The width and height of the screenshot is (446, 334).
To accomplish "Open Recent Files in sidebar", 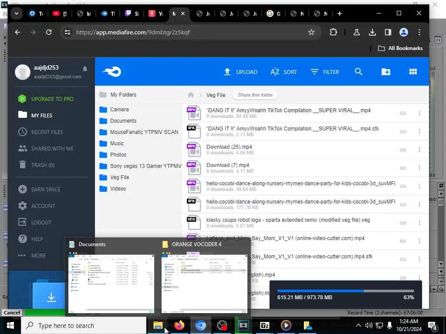I will point(41,132).
